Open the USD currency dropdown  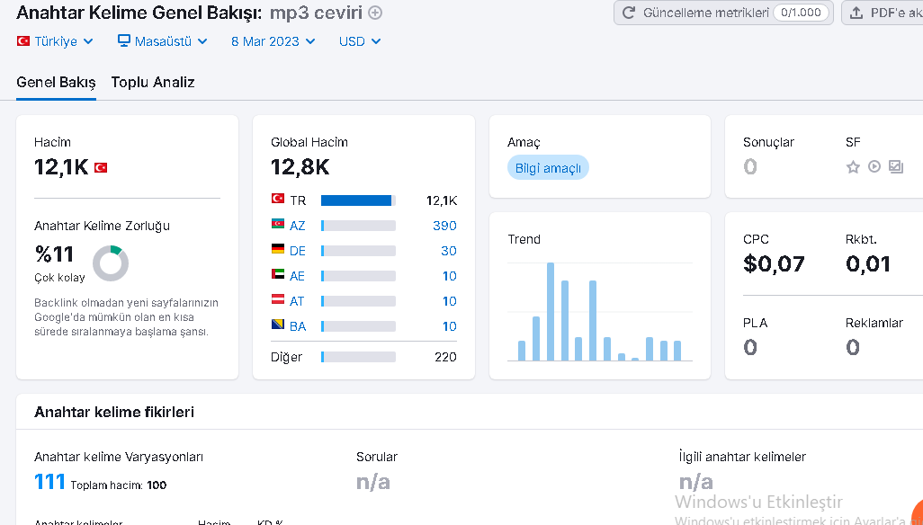360,41
